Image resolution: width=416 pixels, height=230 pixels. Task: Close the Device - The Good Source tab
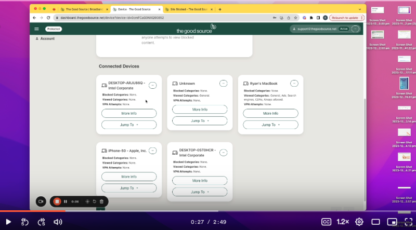(x=160, y=9)
